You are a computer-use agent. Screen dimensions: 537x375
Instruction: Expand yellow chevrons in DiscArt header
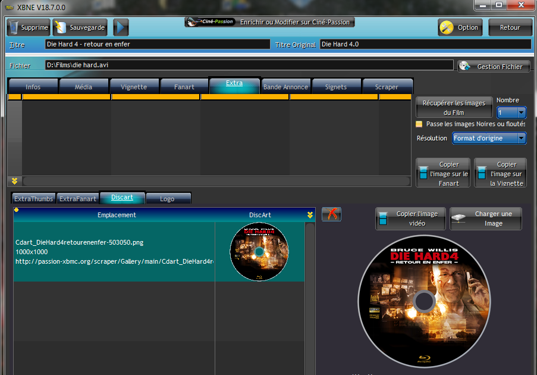[310, 215]
